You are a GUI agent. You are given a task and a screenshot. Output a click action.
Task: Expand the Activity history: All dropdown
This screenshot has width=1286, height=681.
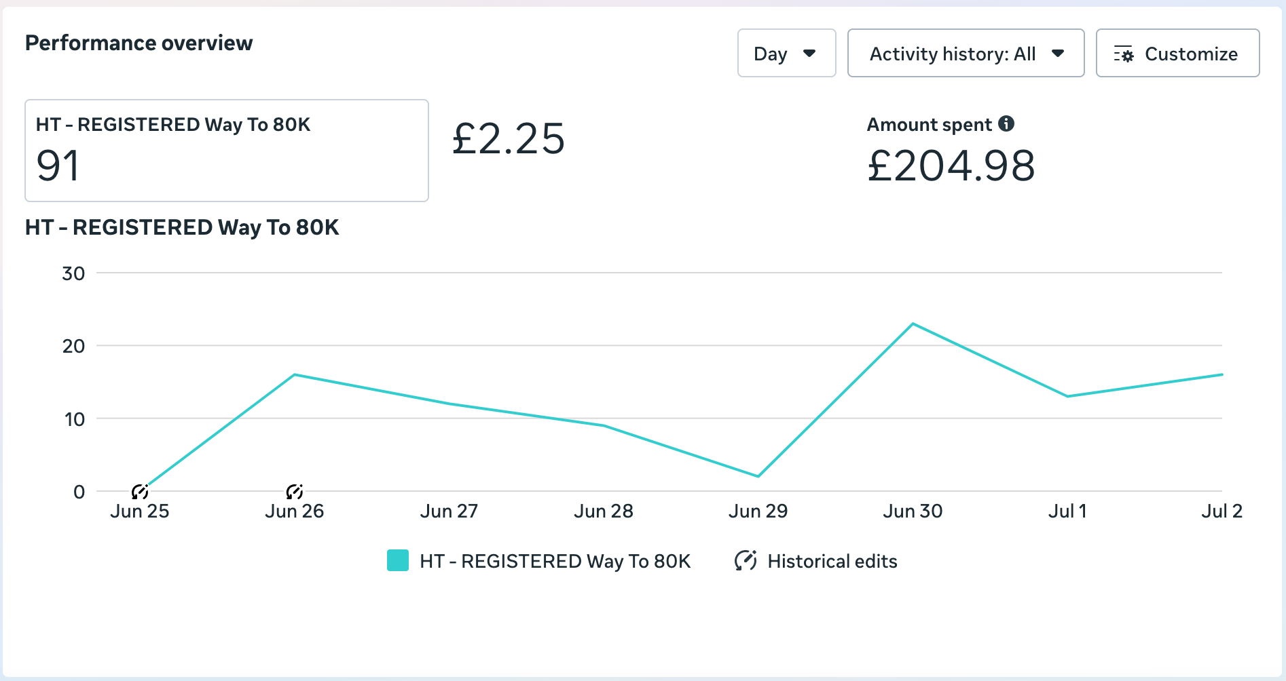coord(965,54)
